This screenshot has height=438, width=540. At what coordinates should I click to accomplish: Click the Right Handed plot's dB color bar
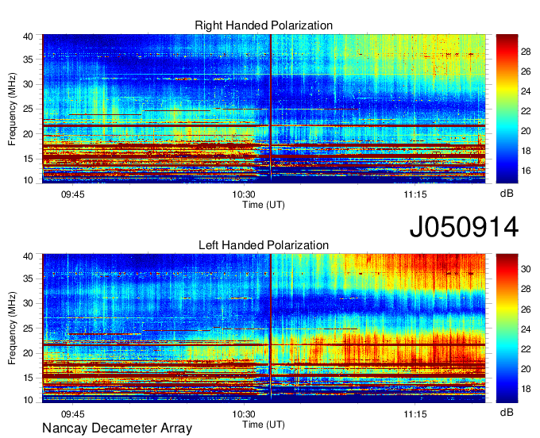(507, 109)
